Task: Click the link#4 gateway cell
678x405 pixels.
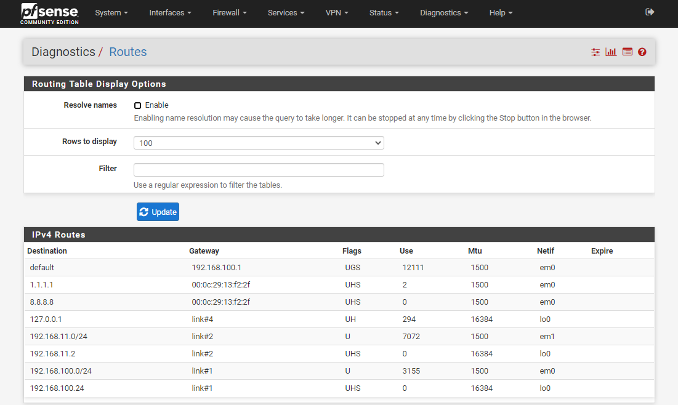Action: [x=203, y=319]
